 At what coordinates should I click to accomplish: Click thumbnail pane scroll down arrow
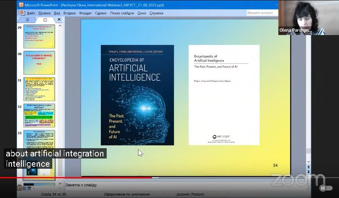[x=60, y=184]
